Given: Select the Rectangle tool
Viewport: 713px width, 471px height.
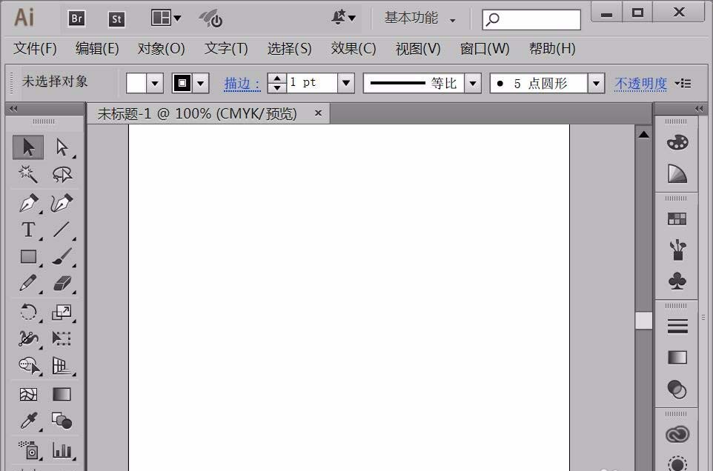Looking at the screenshot, I should click(28, 257).
